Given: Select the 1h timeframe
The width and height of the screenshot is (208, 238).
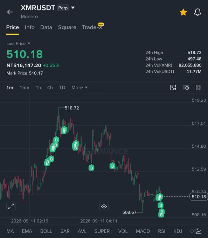Looking at the screenshot, I should click(38, 87).
